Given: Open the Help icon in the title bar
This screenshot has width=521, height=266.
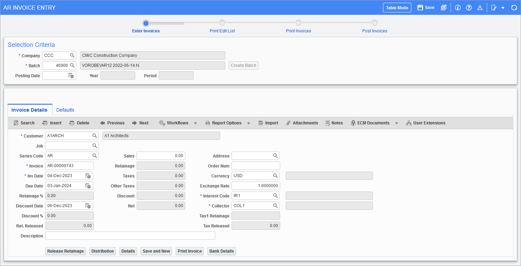Looking at the screenshot, I should click(469, 7).
